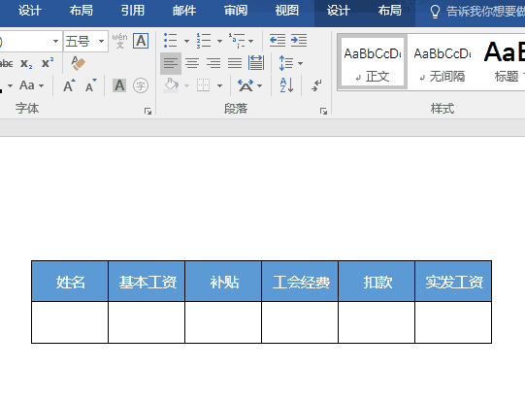This screenshot has height=402, width=525.
Task: Switch to the 引用 tab
Action: pos(133,11)
